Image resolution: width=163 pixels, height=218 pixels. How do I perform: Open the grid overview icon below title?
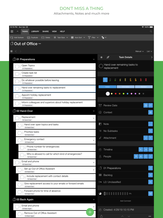click(x=11, y=51)
